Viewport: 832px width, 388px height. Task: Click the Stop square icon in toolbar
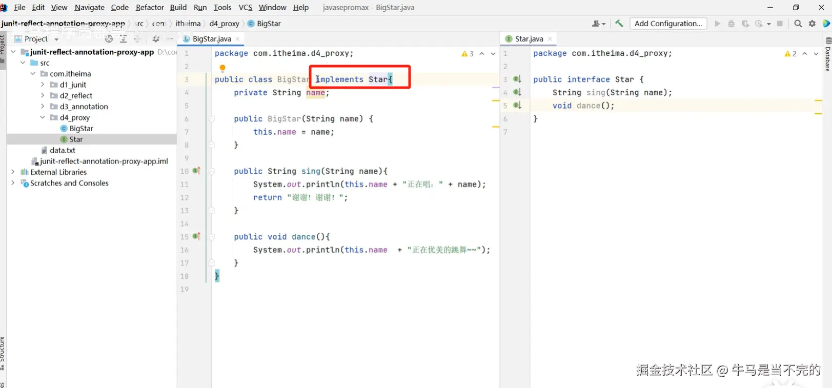780,24
